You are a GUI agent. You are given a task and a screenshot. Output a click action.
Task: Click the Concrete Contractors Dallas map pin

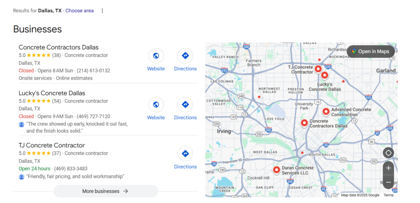click(304, 122)
